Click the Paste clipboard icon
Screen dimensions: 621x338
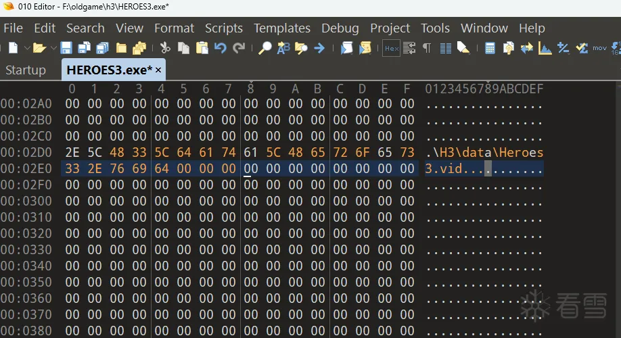[x=202, y=48]
